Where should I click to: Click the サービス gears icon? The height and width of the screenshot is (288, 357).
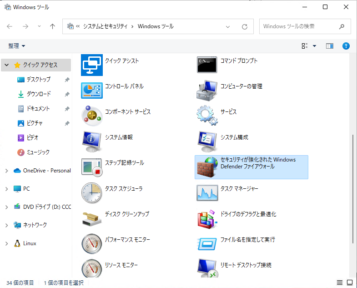(x=207, y=115)
